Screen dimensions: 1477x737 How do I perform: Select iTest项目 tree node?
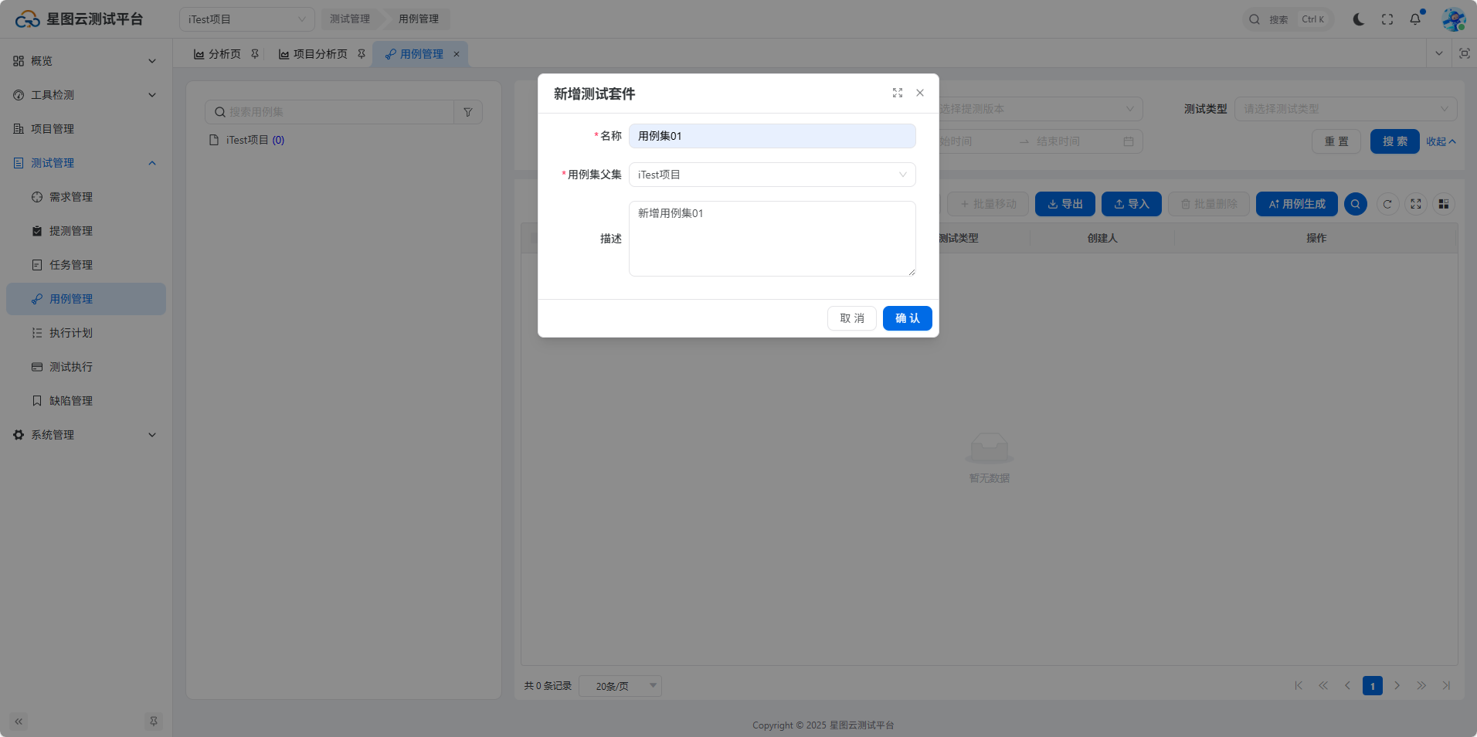coord(247,140)
